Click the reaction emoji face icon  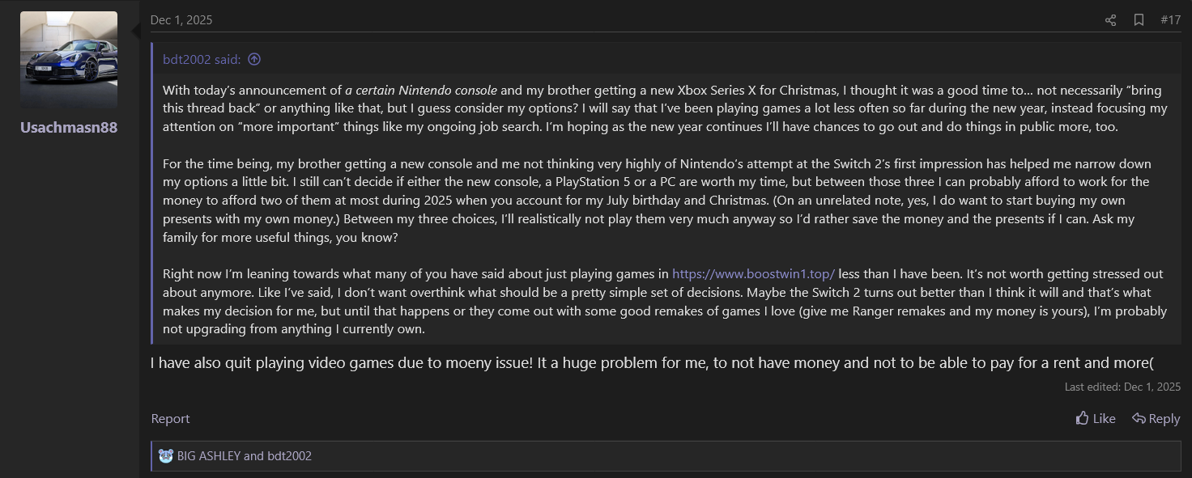[166, 455]
